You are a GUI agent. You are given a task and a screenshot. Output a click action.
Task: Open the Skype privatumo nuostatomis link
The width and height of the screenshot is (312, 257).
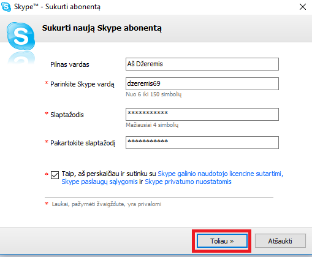pyautogui.click(x=188, y=182)
